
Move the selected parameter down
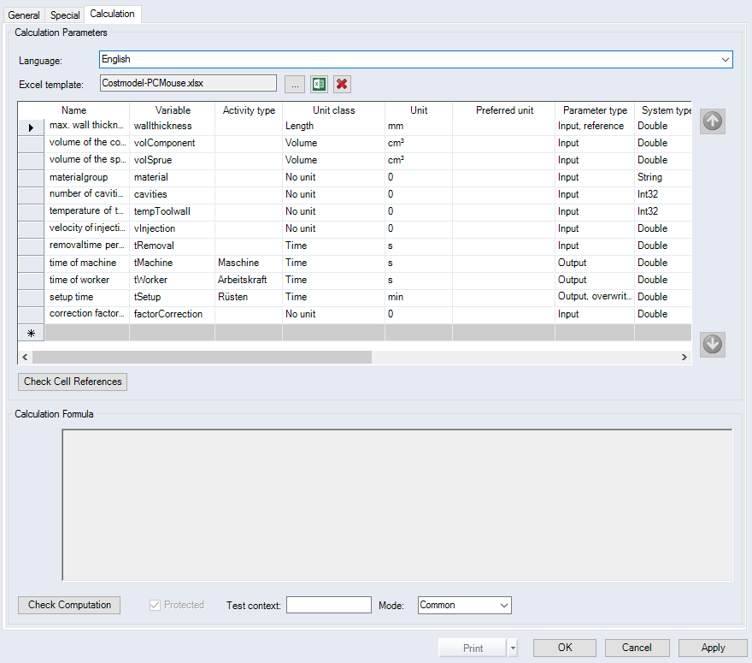point(712,344)
